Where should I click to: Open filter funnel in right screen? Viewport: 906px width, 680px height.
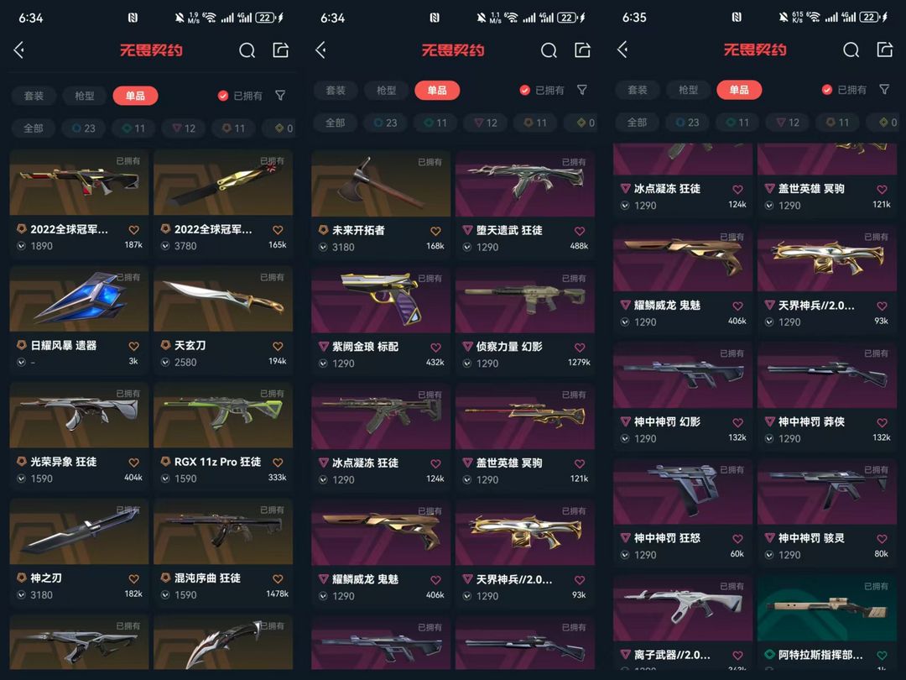click(885, 90)
